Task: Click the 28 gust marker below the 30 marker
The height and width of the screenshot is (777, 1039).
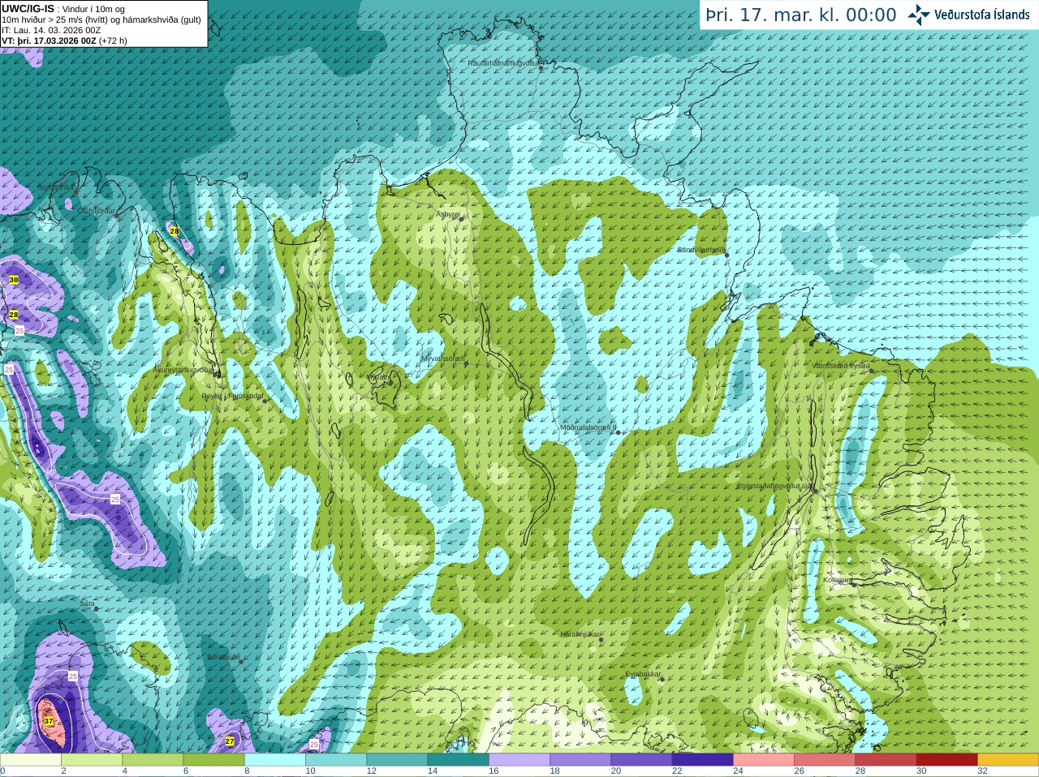Action: [14, 315]
